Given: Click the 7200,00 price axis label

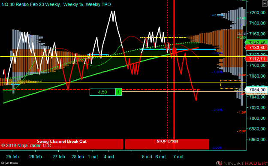Looking at the screenshot, I should point(257,12).
